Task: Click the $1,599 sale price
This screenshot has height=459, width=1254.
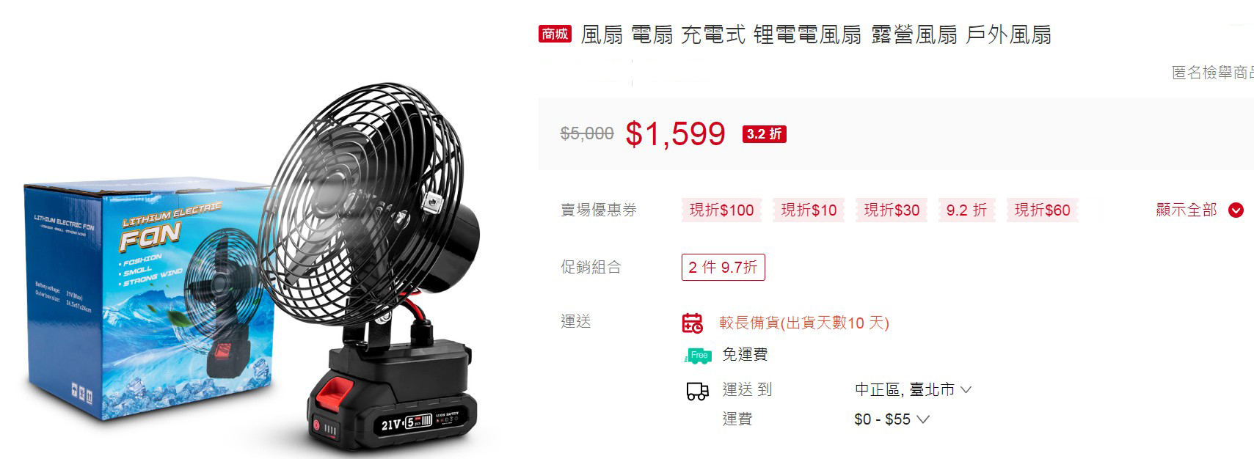Action: tap(675, 133)
